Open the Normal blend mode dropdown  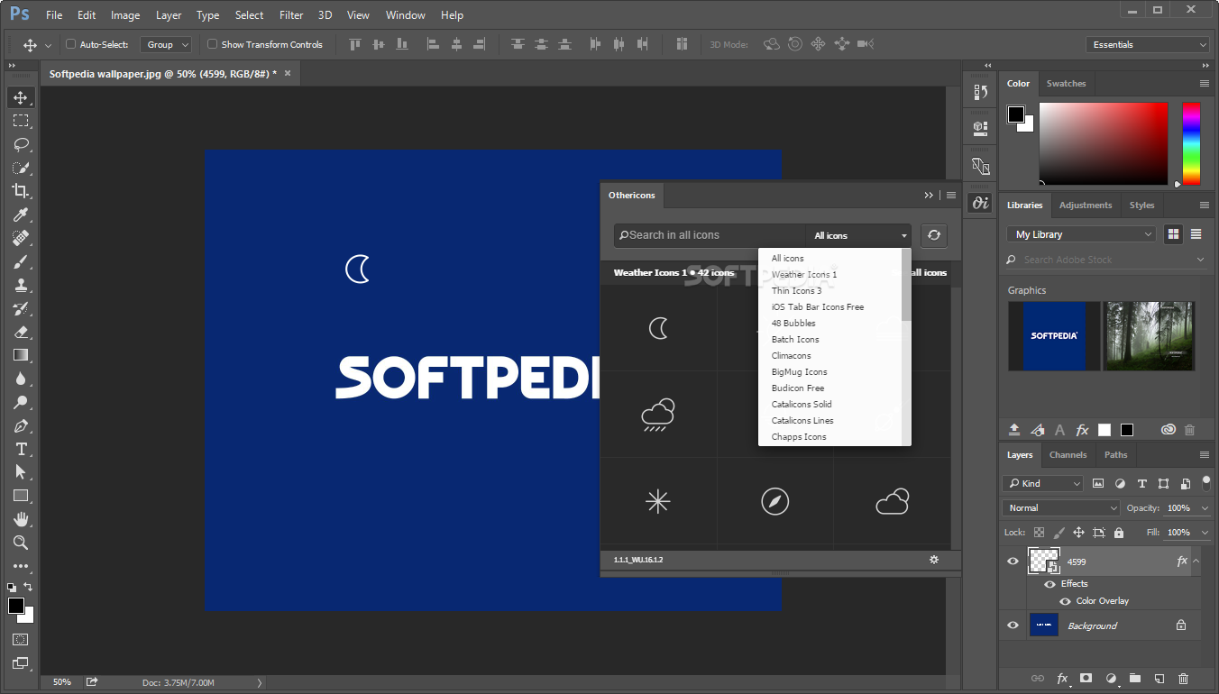tap(1061, 508)
